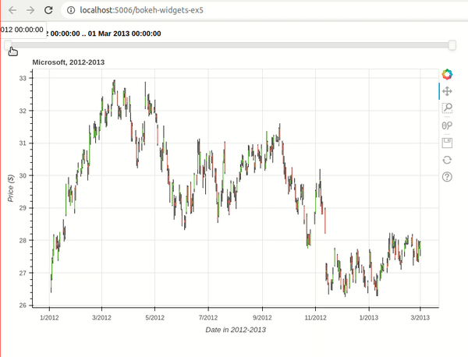This screenshot has width=468, height=357.
Task: Click the localhost:5006 address bar
Action: [141, 10]
